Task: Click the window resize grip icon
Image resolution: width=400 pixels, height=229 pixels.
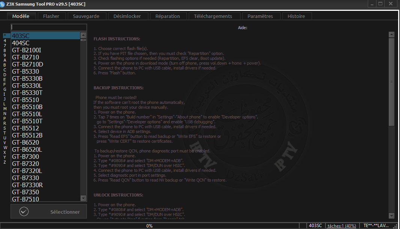Action: tap(396, 226)
